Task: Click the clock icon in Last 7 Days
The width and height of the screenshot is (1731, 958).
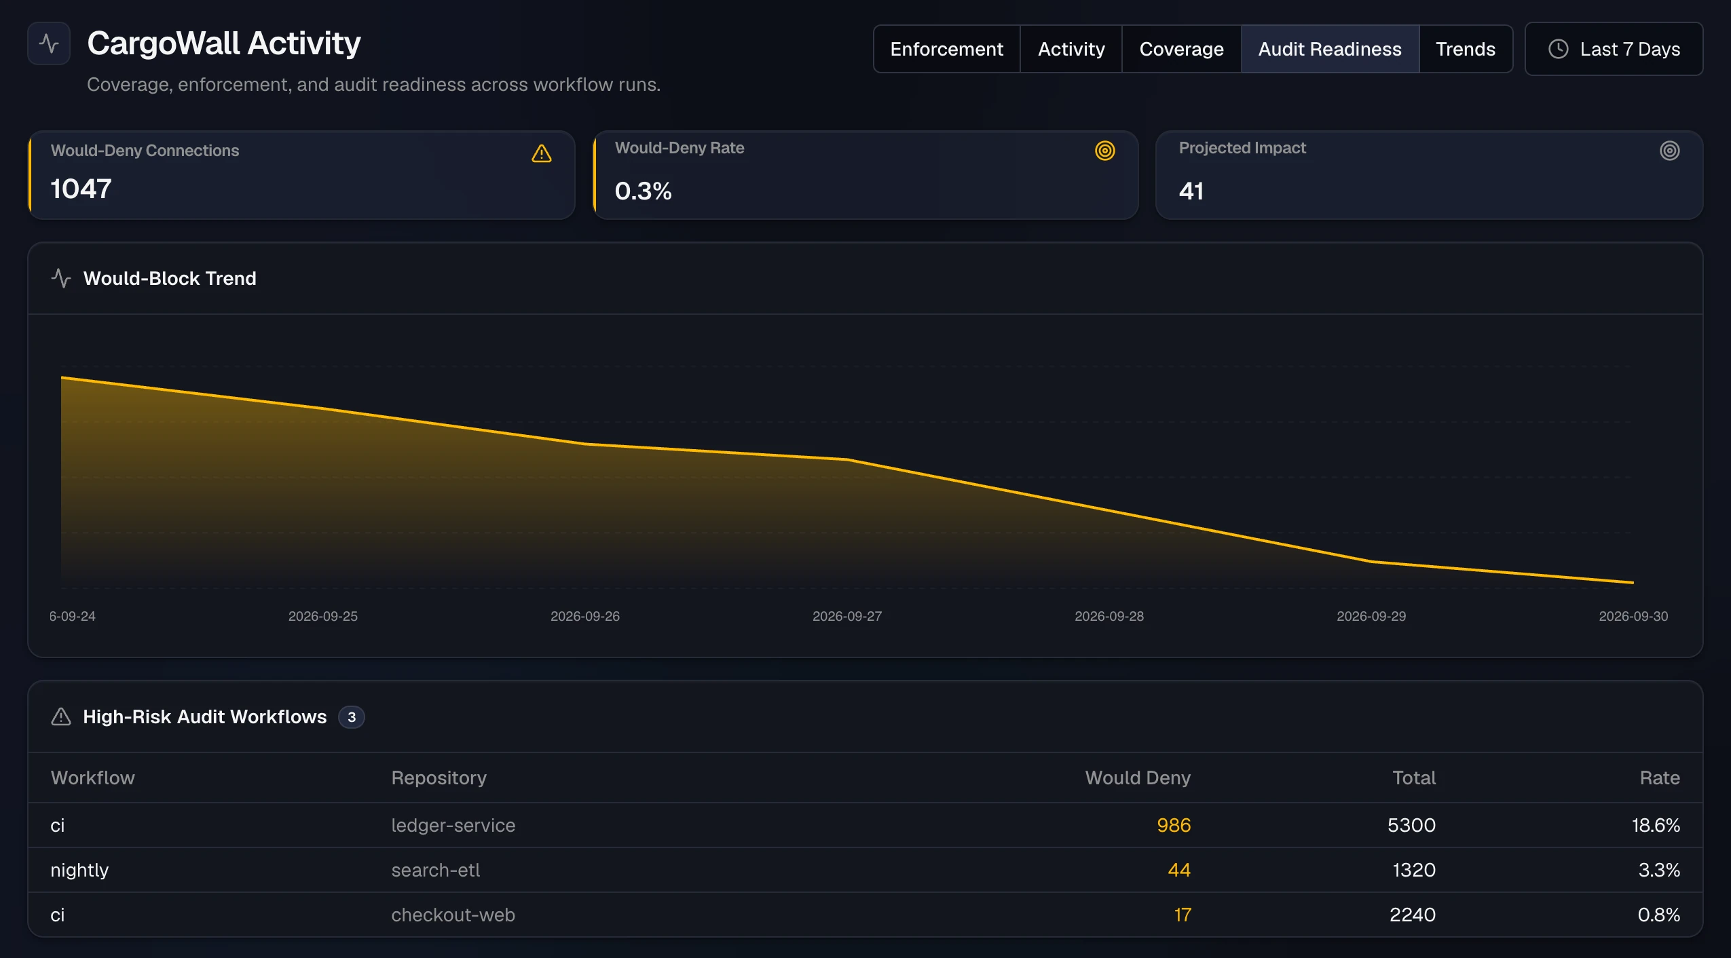Action: tap(1558, 49)
